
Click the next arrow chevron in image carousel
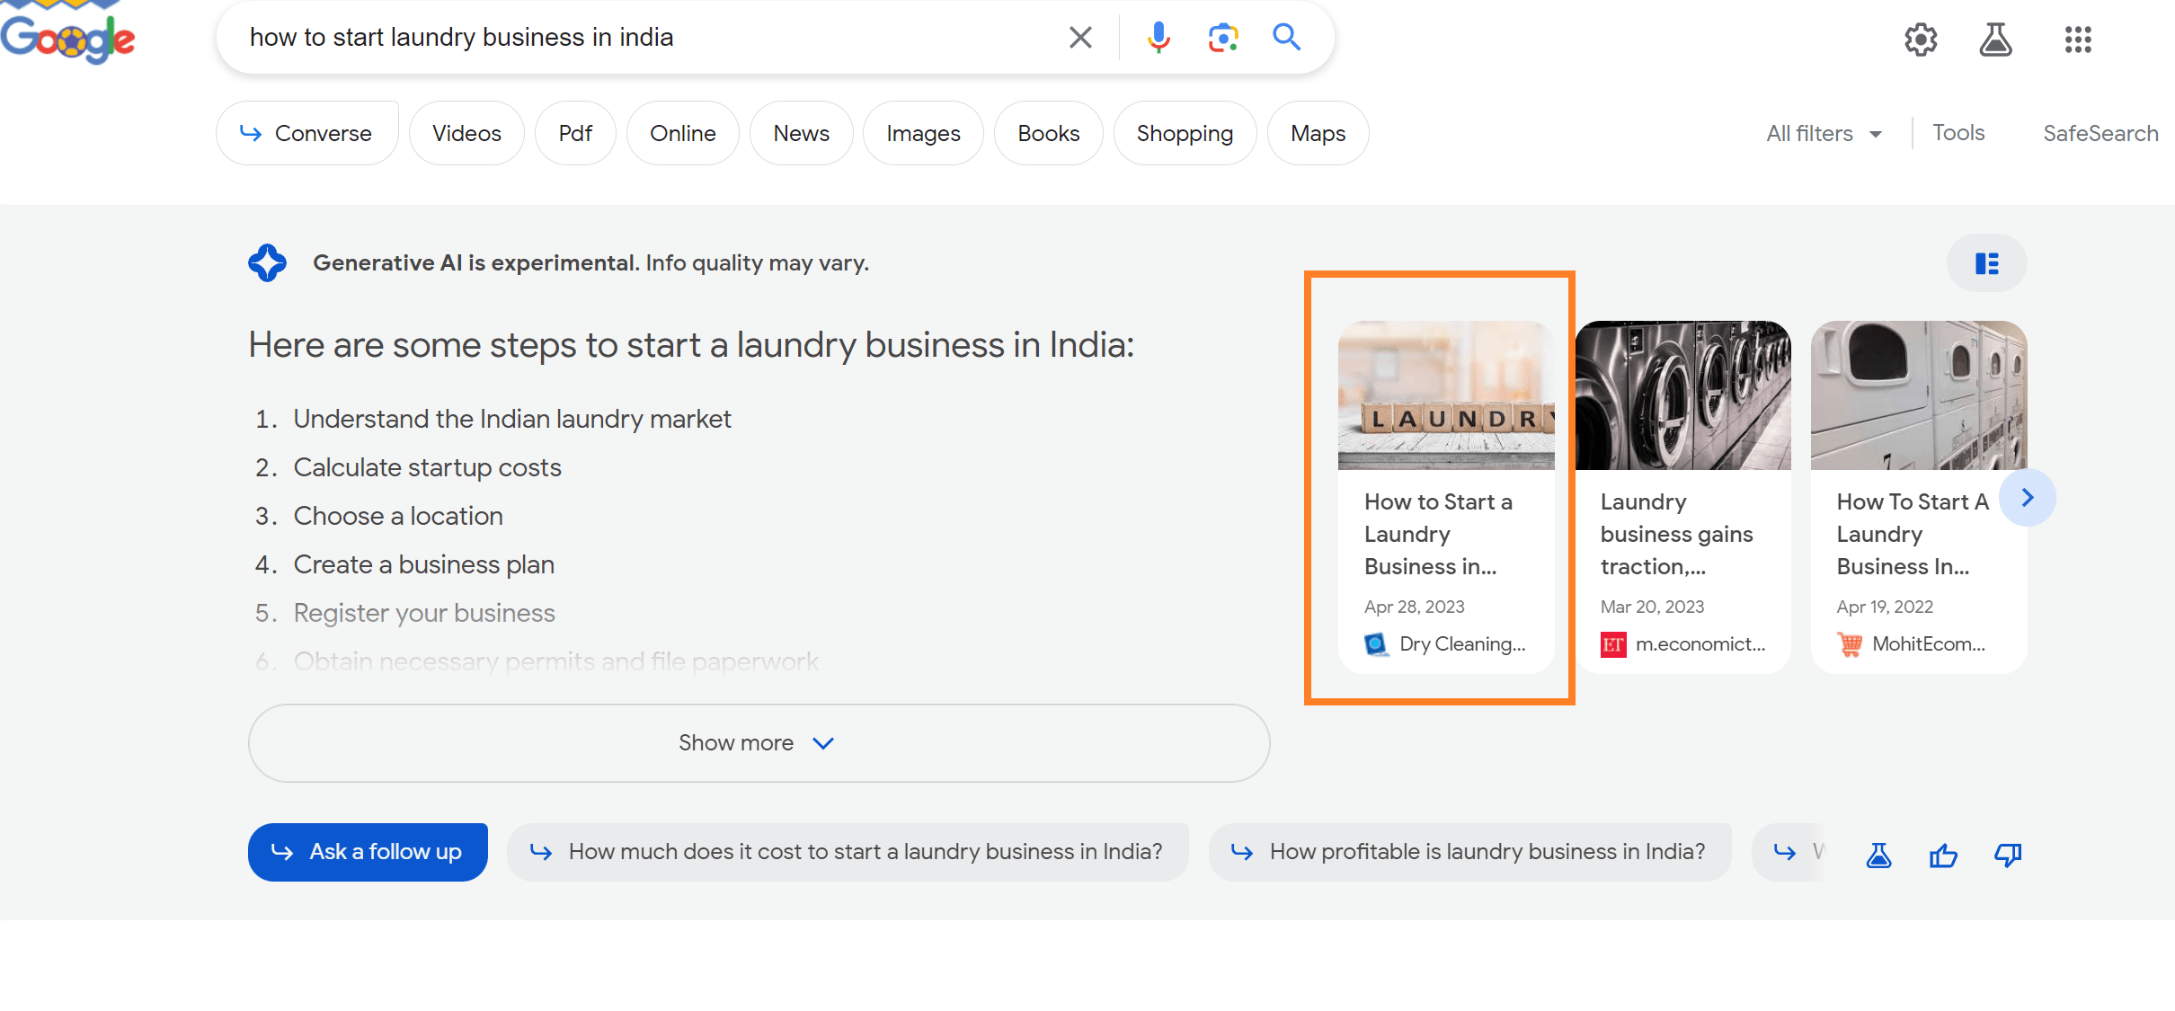[2029, 496]
